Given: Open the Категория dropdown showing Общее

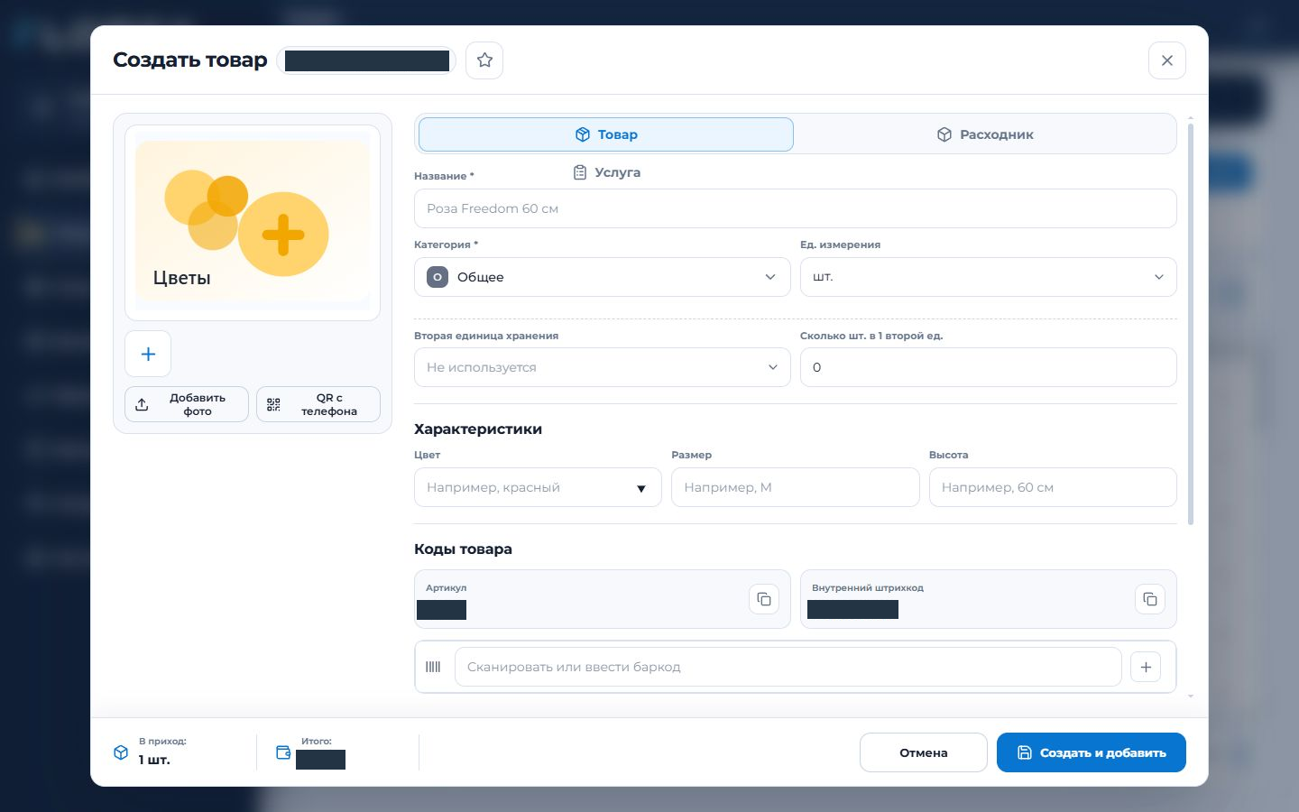Looking at the screenshot, I should pyautogui.click(x=602, y=277).
